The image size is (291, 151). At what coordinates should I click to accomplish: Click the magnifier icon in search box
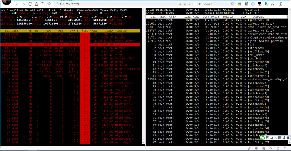tap(233, 4)
